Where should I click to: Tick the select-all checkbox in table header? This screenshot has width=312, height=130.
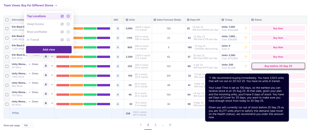point(7,20)
